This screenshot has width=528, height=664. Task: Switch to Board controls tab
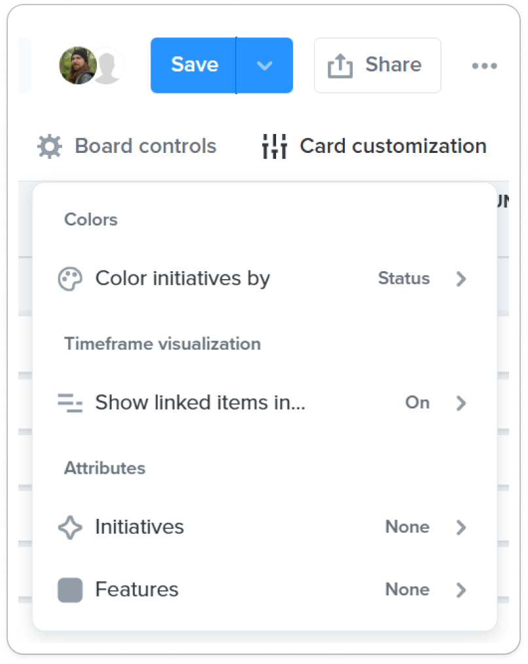pos(127,146)
